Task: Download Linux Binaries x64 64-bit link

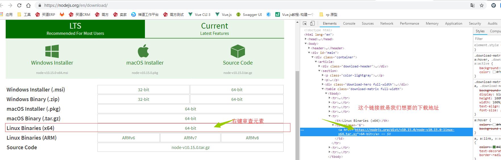Action: pyautogui.click(x=190, y=128)
